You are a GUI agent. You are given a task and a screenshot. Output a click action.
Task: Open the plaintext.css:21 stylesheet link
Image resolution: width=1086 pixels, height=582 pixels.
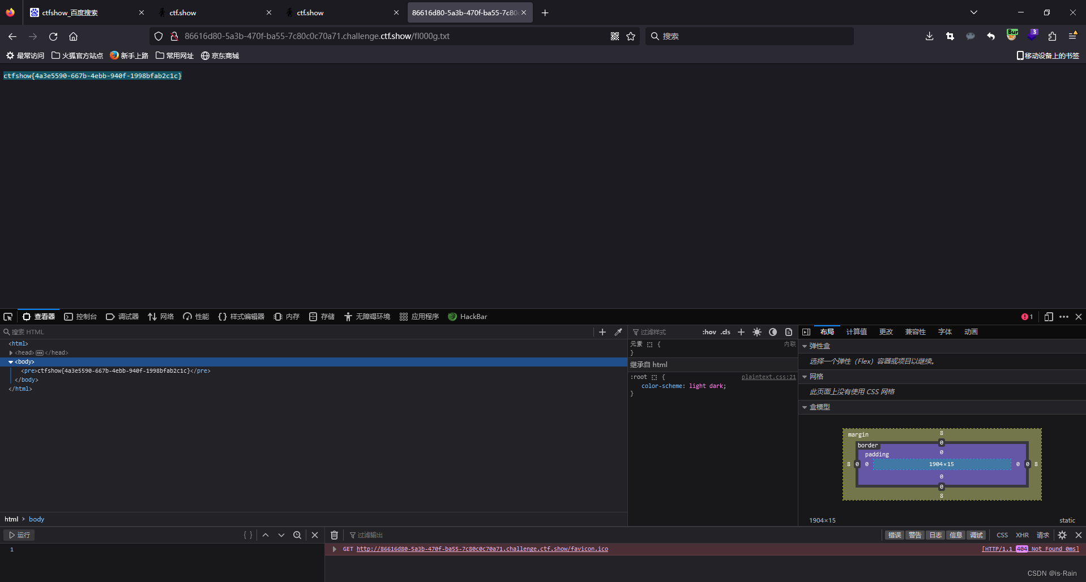pyautogui.click(x=768, y=377)
